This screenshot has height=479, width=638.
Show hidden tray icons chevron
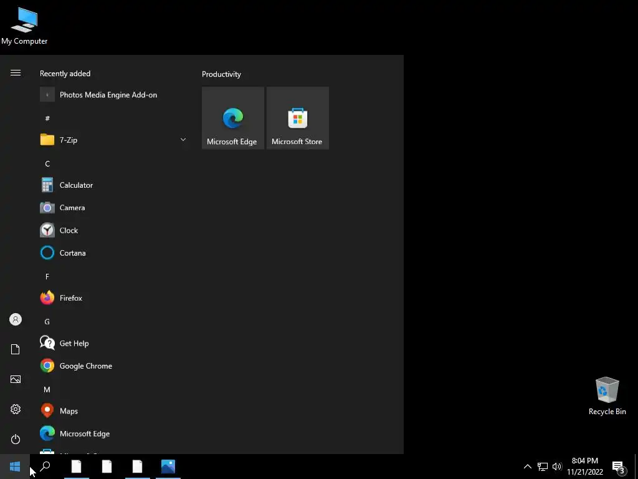[527, 467]
